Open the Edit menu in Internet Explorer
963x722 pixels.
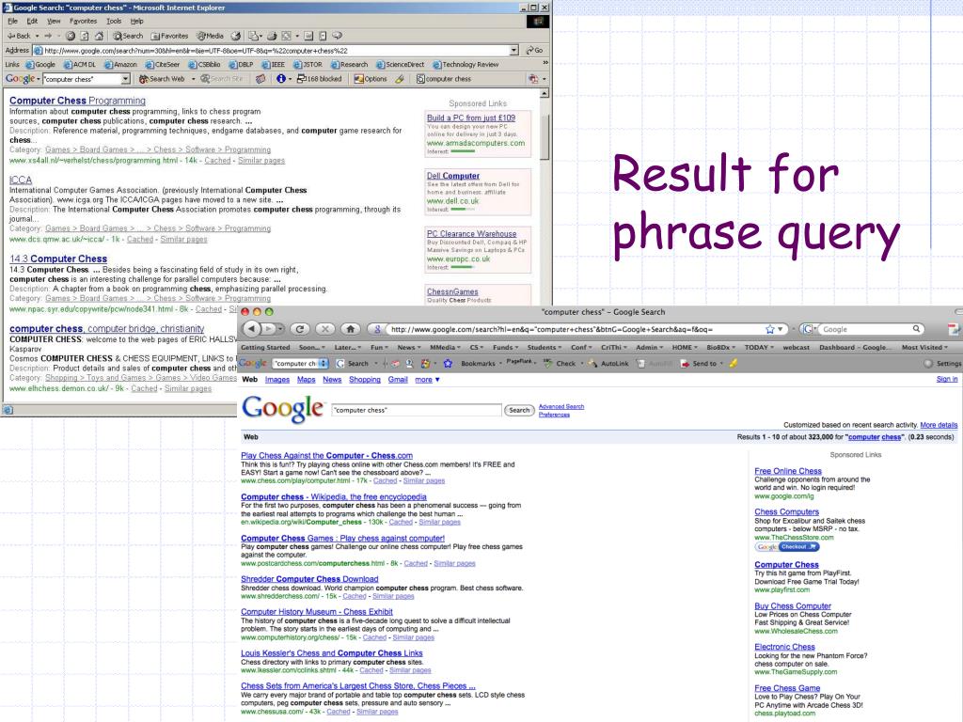32,21
